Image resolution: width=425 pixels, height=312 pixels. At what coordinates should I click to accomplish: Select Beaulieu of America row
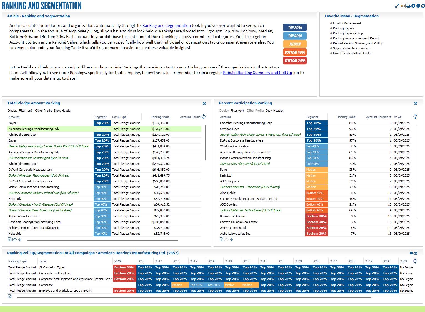tap(315, 216)
